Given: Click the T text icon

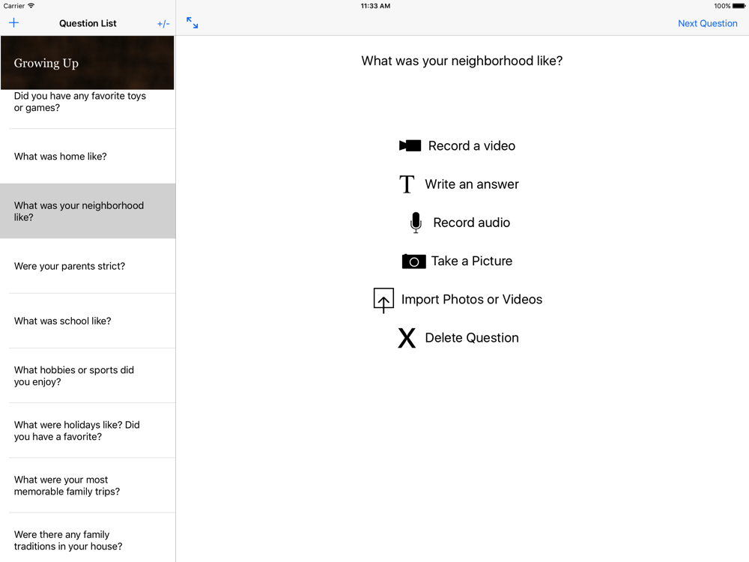Looking at the screenshot, I should 407,184.
